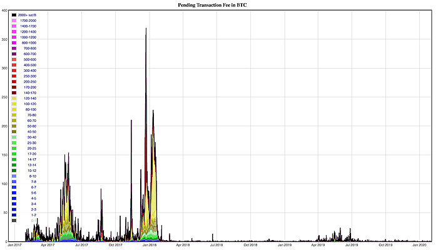Click the 100-120 yellow swatch
Image resolution: width=438 pixels, height=250 pixels.
tap(14, 104)
